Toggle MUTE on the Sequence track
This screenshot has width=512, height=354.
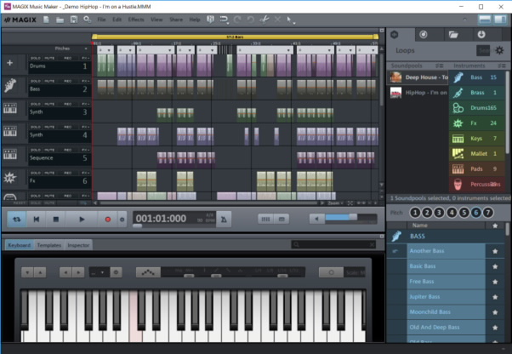49,150
